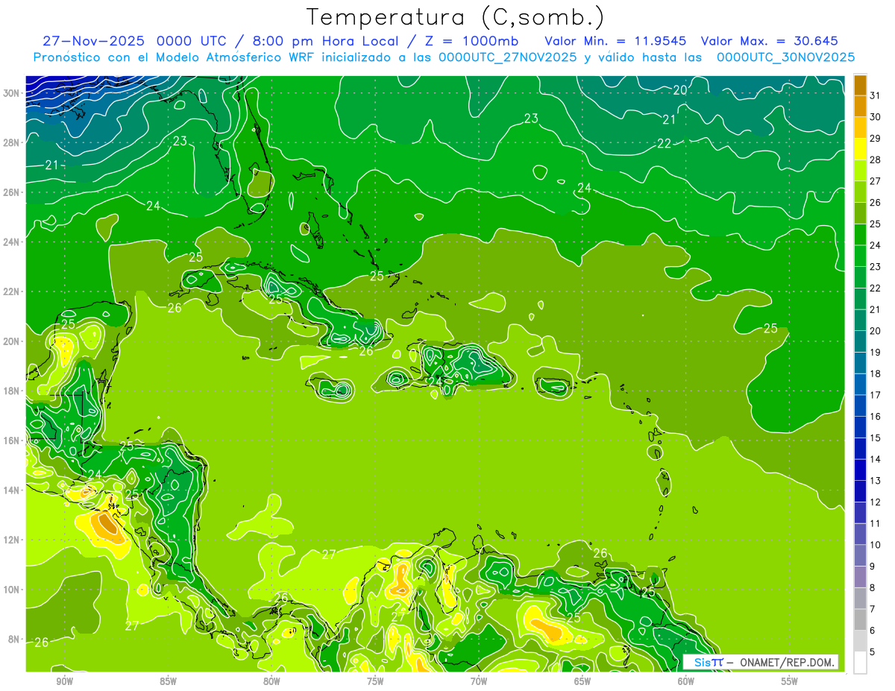
Task: Click legend scale value 10
Action: 875,545
